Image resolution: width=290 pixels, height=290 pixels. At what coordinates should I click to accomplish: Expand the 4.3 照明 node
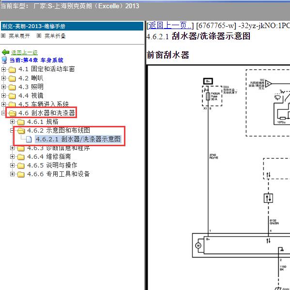[3, 87]
